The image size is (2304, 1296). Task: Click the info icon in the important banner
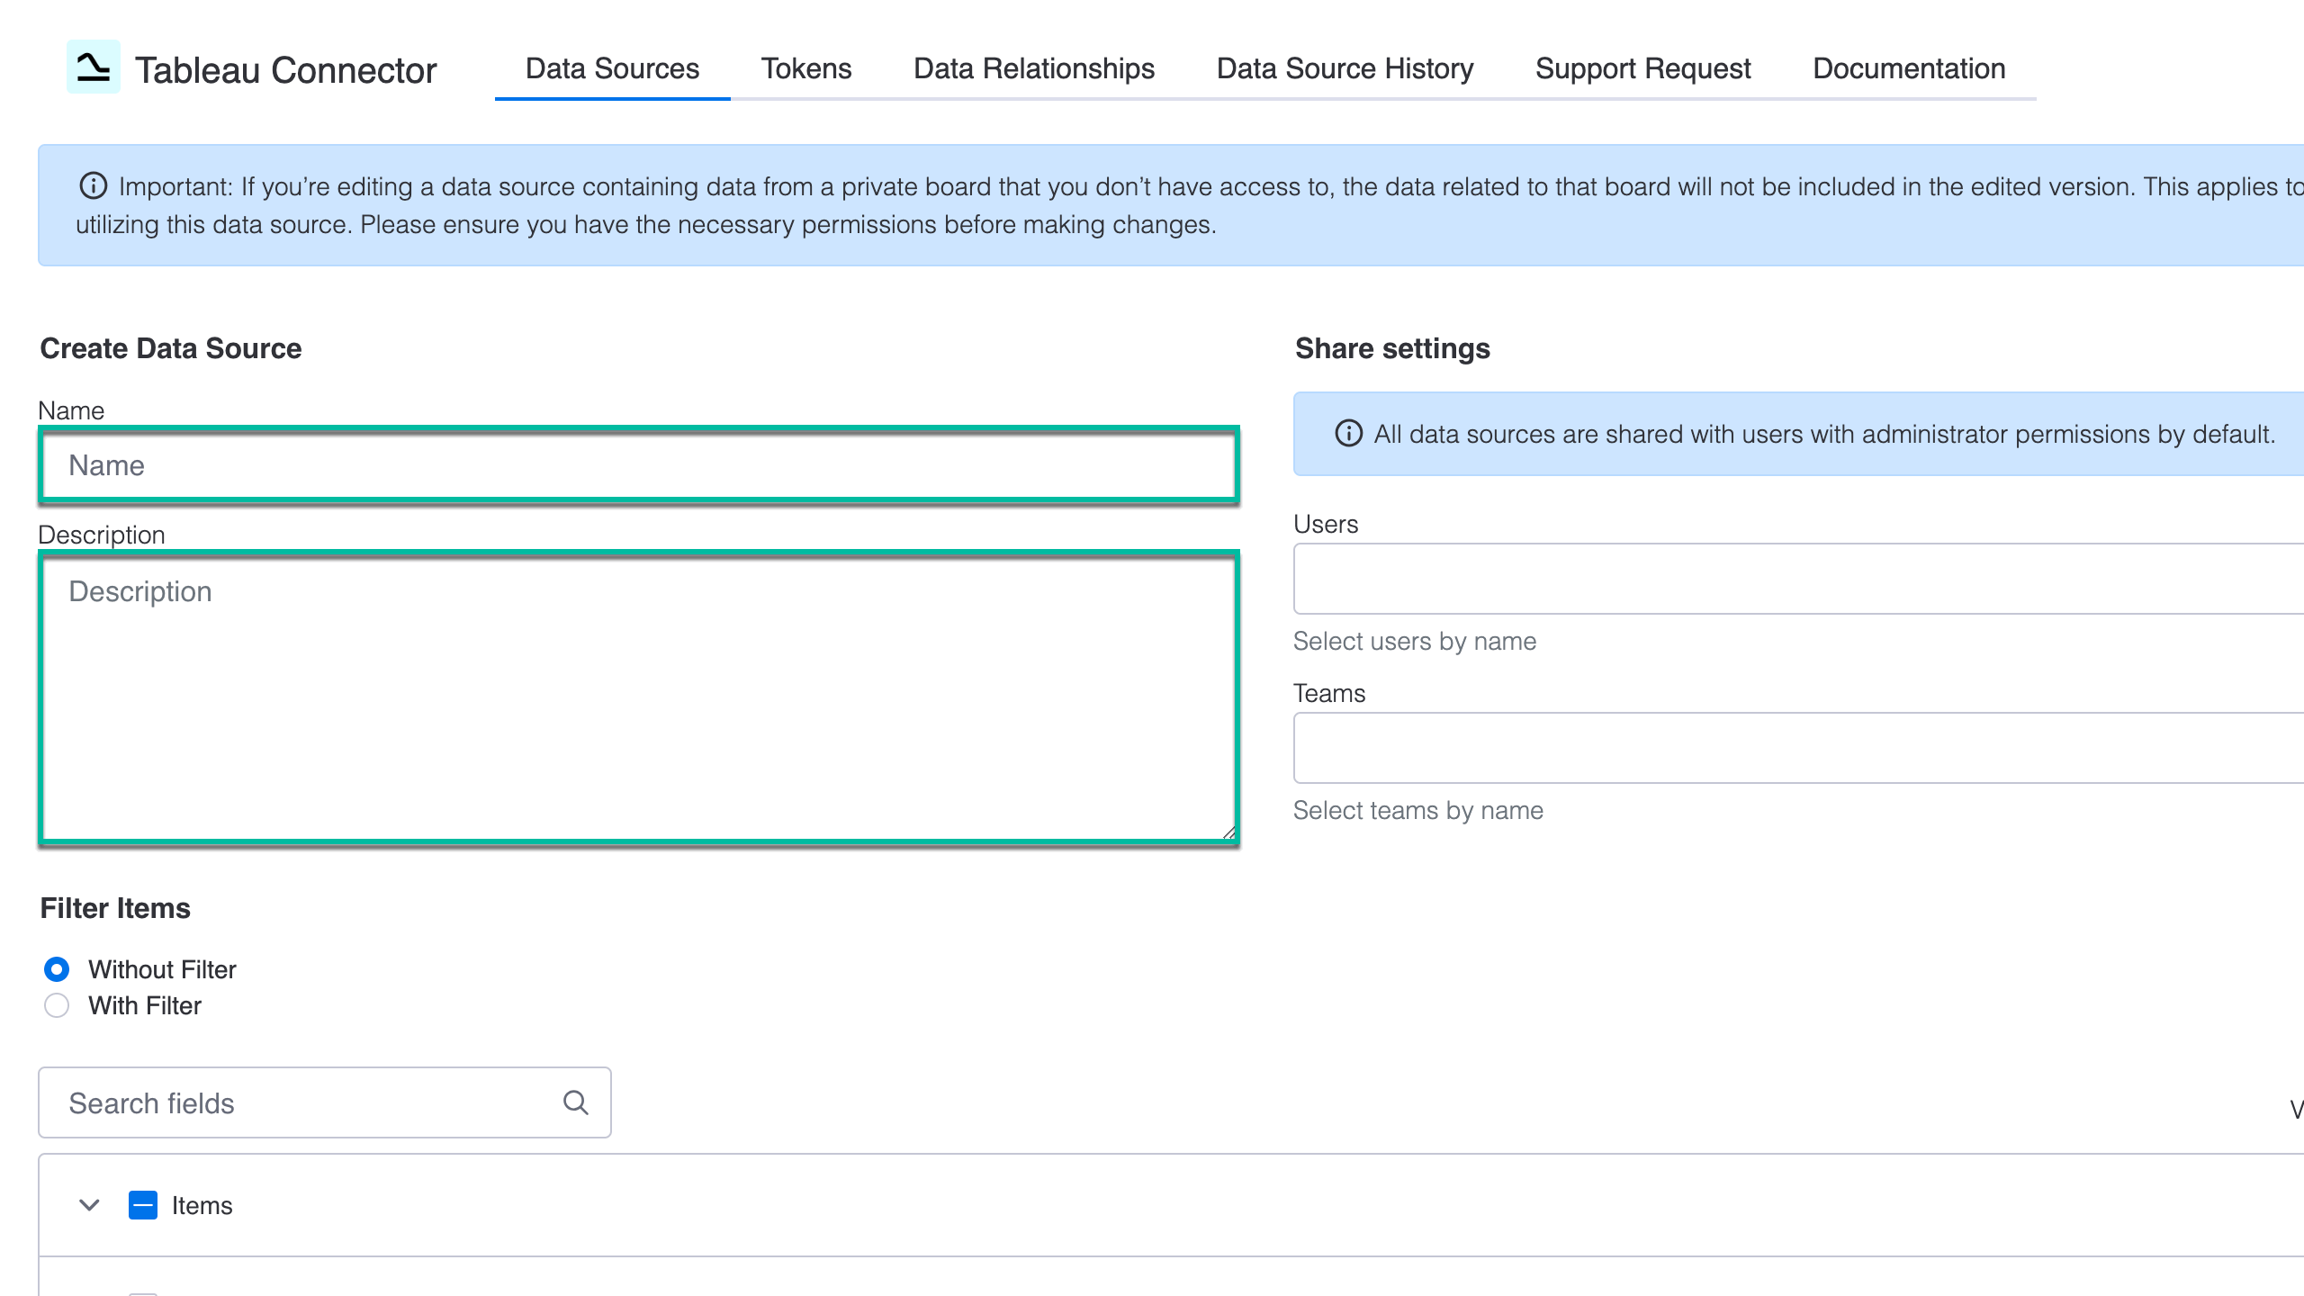click(x=94, y=185)
